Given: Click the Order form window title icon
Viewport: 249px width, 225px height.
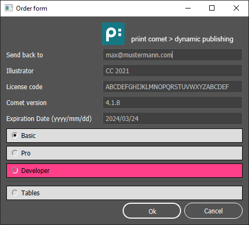Looking at the screenshot, I should [x=8, y=8].
